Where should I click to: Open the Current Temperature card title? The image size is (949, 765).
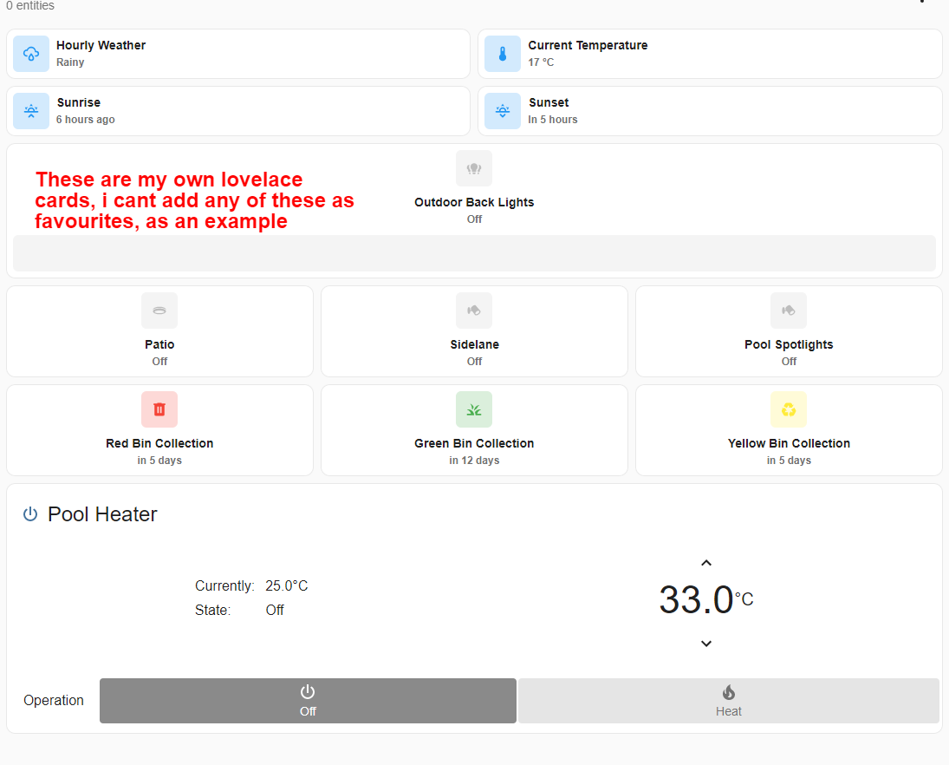pos(588,45)
